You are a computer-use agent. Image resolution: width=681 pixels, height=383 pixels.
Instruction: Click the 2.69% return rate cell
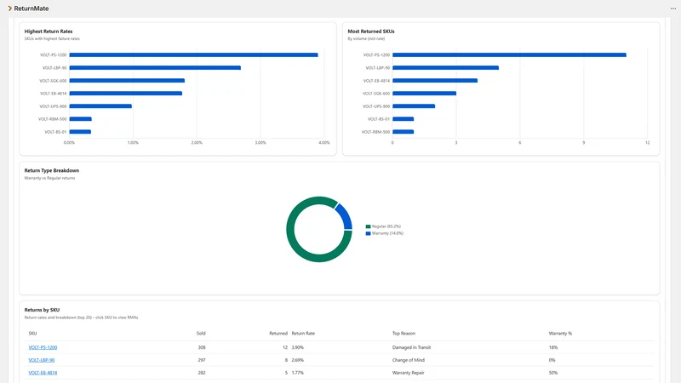coord(297,360)
